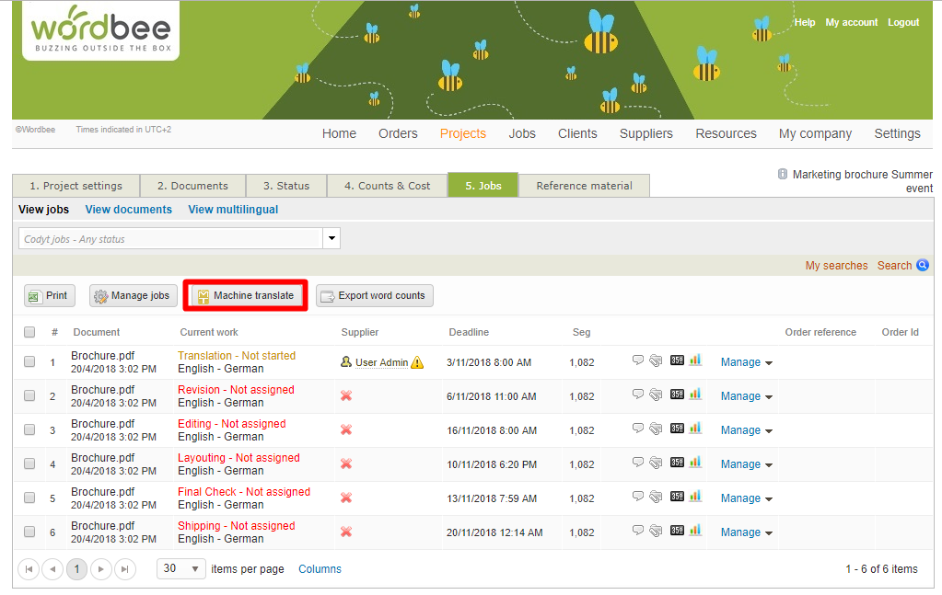Screen dimensions: 942x595
Task: Expand Manage menu for Final Check job
Action: coord(746,498)
